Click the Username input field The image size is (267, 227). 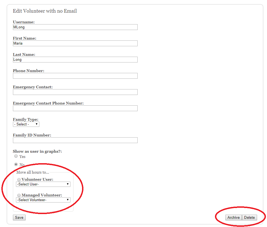75,27
